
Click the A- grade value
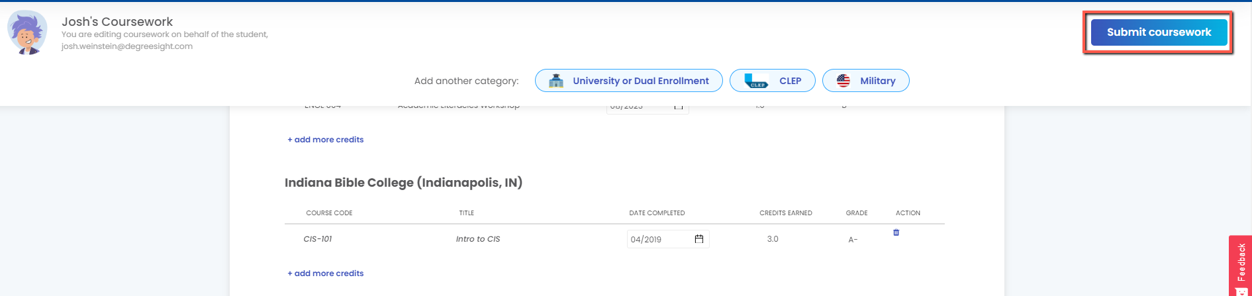tap(853, 240)
